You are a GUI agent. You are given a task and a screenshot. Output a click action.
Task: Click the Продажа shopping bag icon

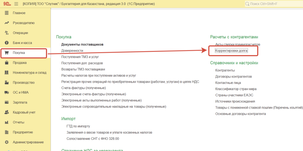click(x=7, y=63)
